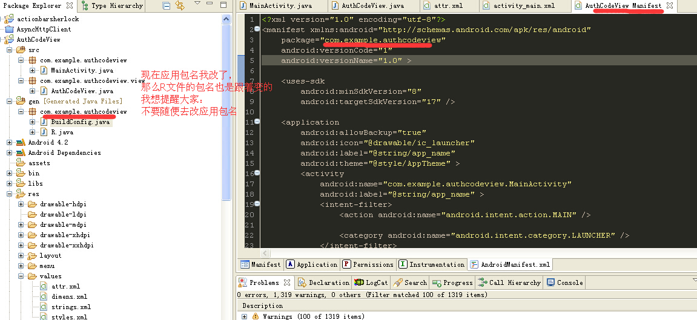Click the drawable-hdpi folder icon

[33, 204]
